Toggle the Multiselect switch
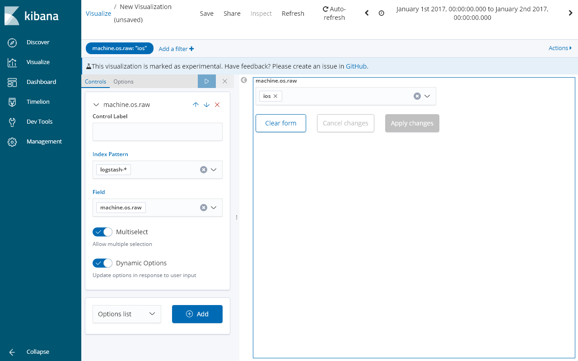578x361 pixels. pyautogui.click(x=103, y=232)
